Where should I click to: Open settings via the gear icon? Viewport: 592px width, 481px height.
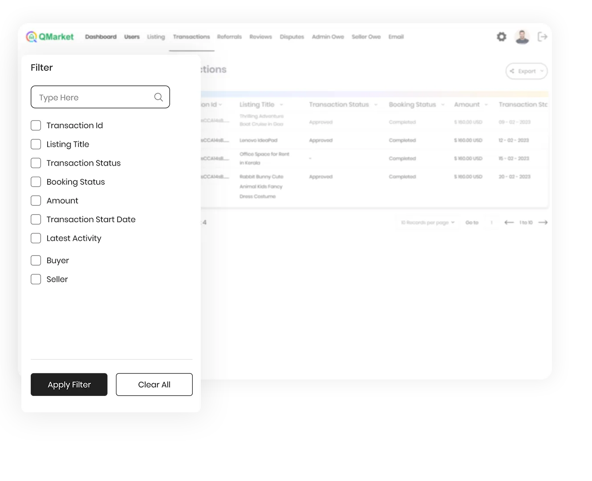pyautogui.click(x=502, y=37)
